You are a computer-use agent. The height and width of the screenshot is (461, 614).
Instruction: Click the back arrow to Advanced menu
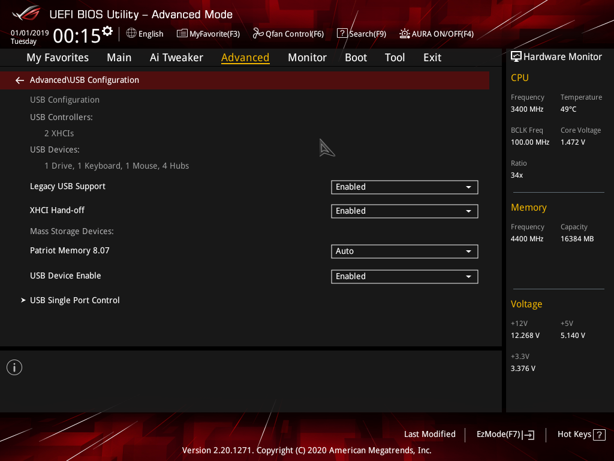point(20,80)
